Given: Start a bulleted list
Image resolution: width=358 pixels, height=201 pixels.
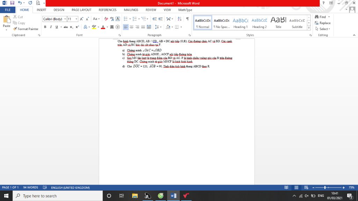Looking at the screenshot, I should coord(126,19).
